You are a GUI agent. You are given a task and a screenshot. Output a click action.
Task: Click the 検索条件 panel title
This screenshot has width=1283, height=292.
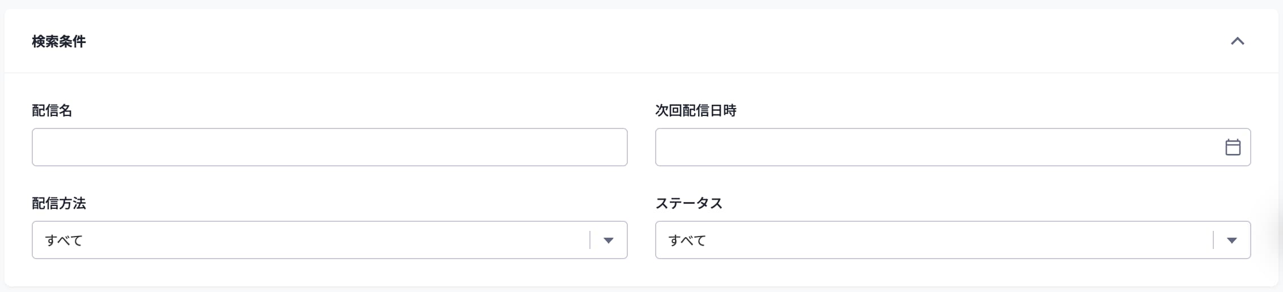pos(59,41)
